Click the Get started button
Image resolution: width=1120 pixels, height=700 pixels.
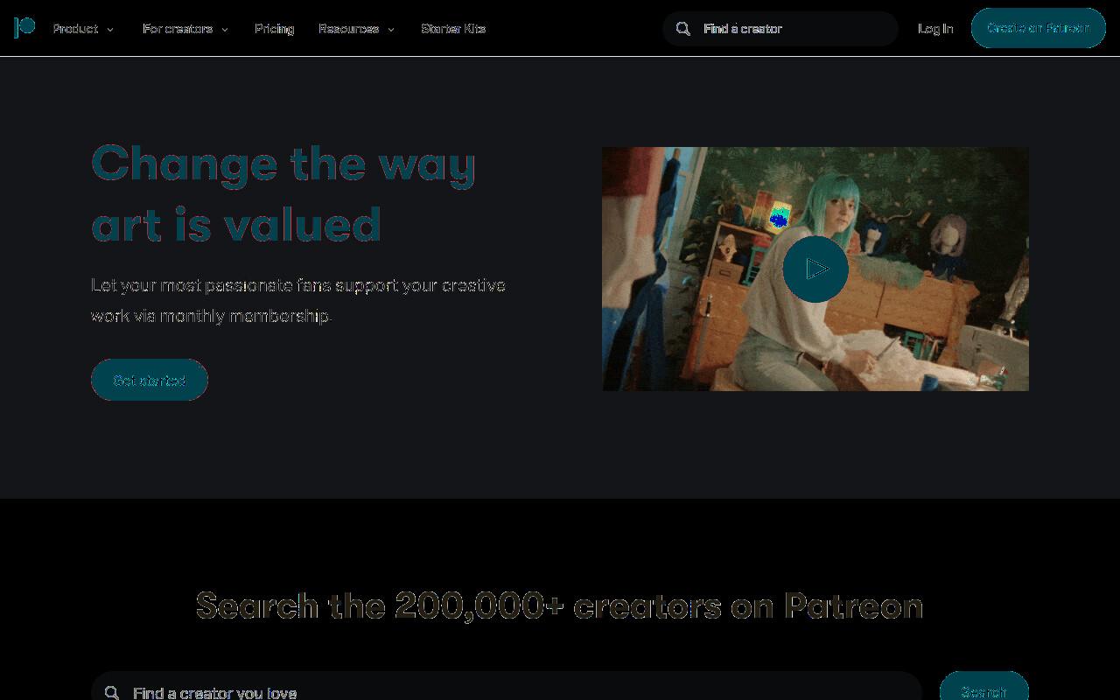click(150, 380)
